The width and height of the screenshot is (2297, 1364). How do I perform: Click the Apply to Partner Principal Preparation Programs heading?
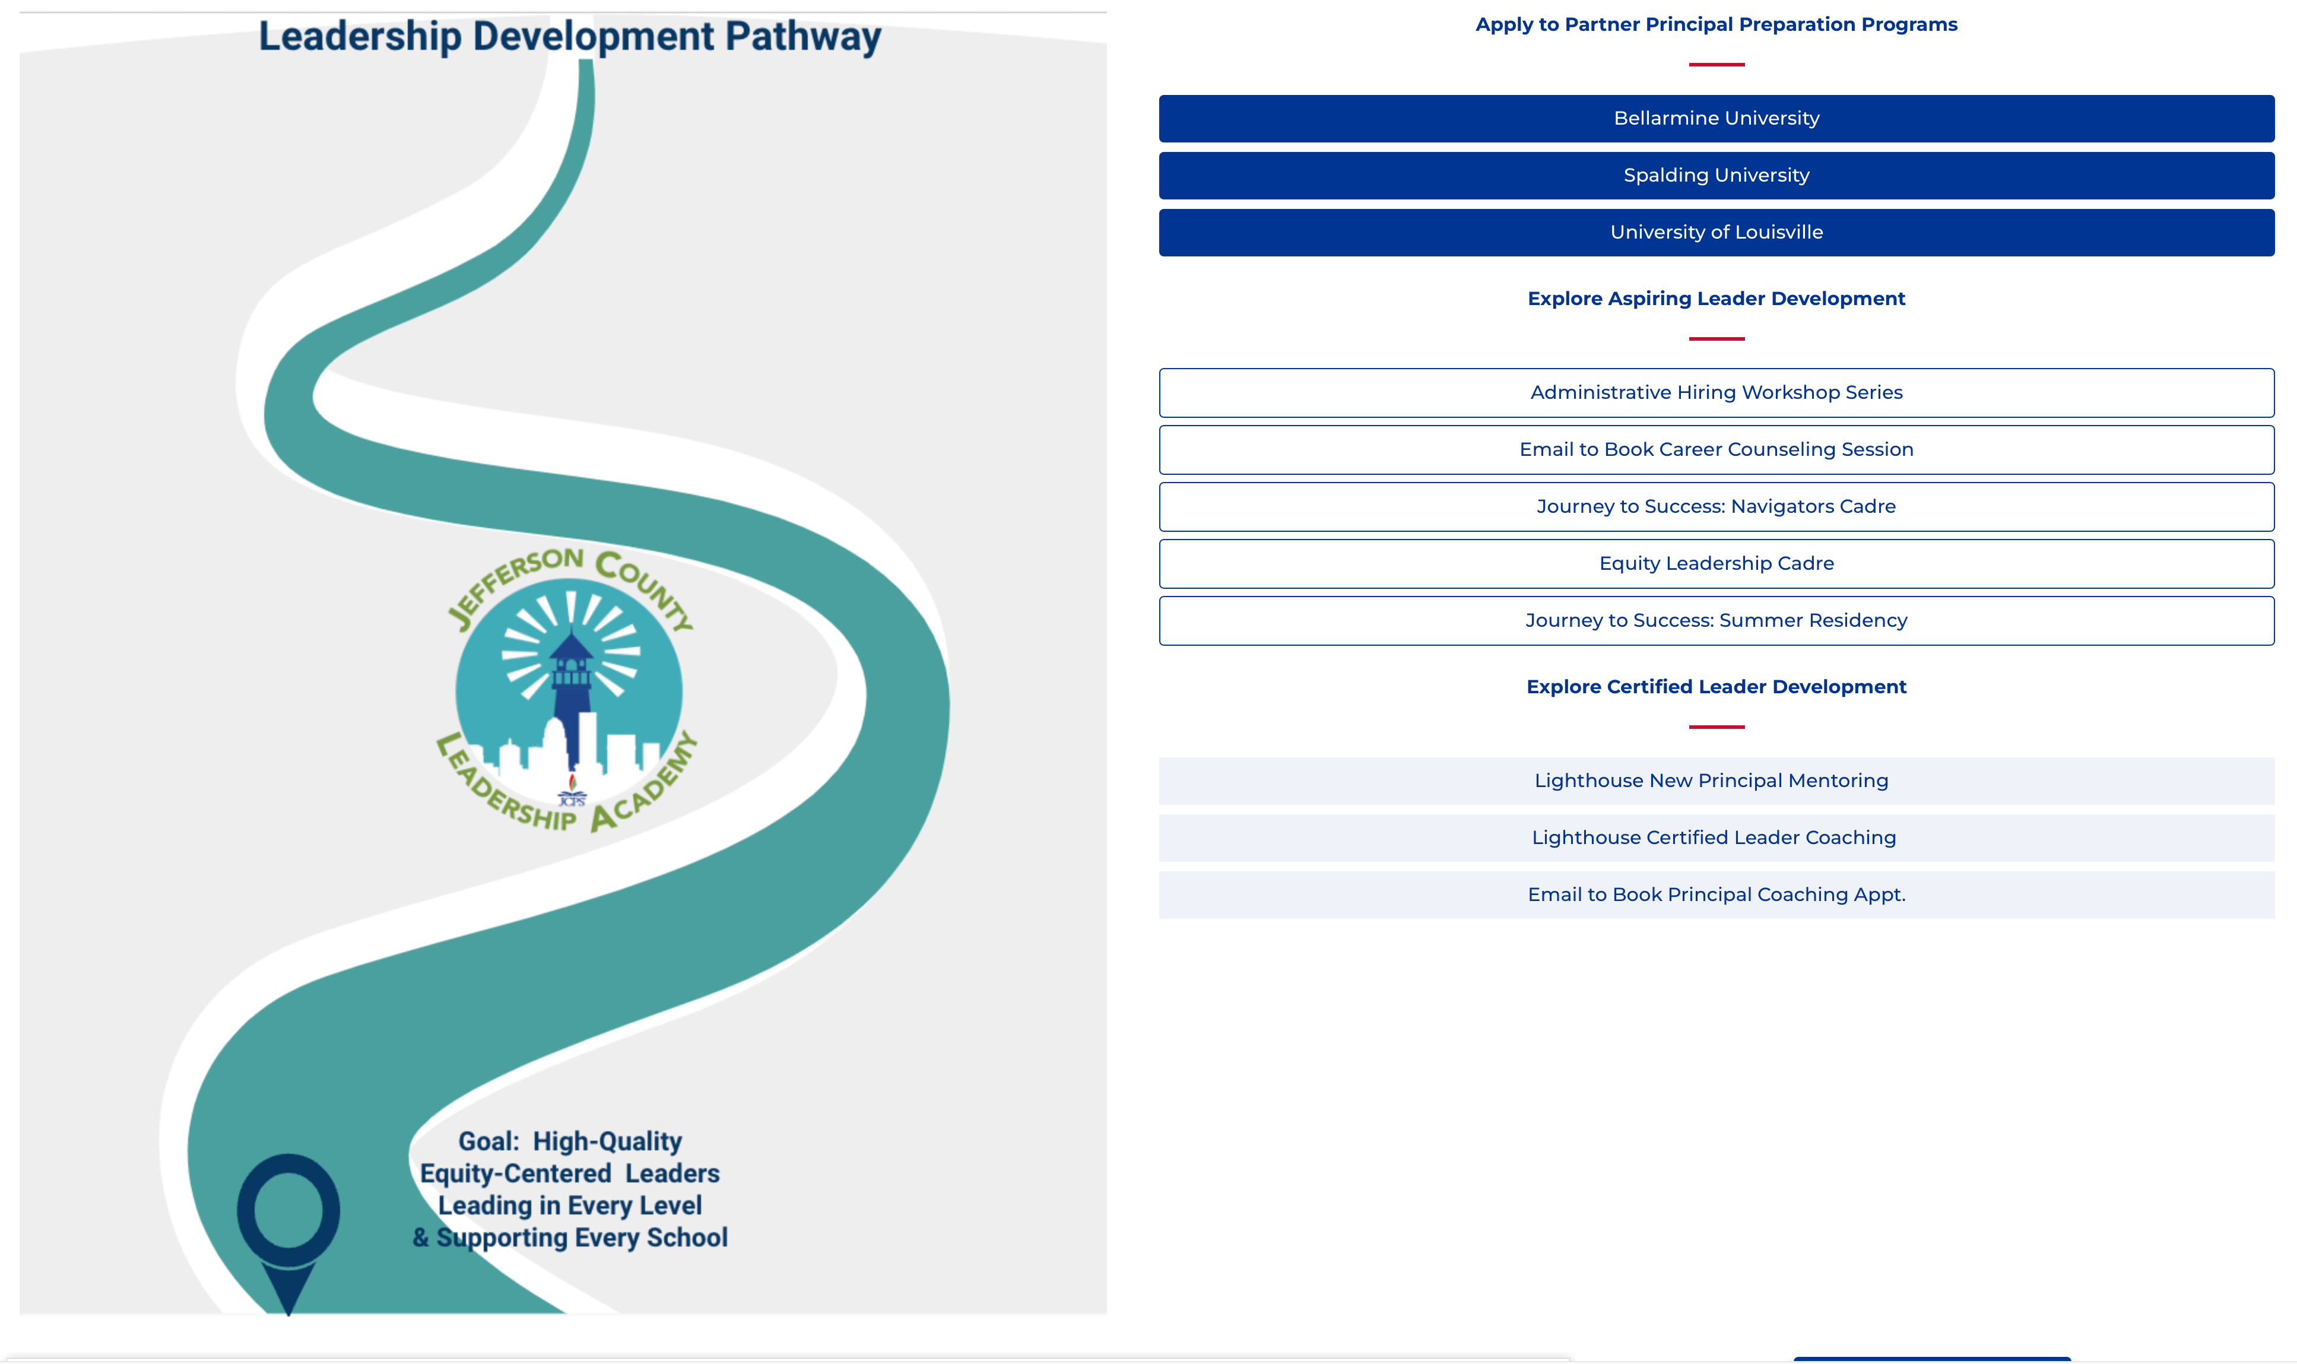[1715, 25]
